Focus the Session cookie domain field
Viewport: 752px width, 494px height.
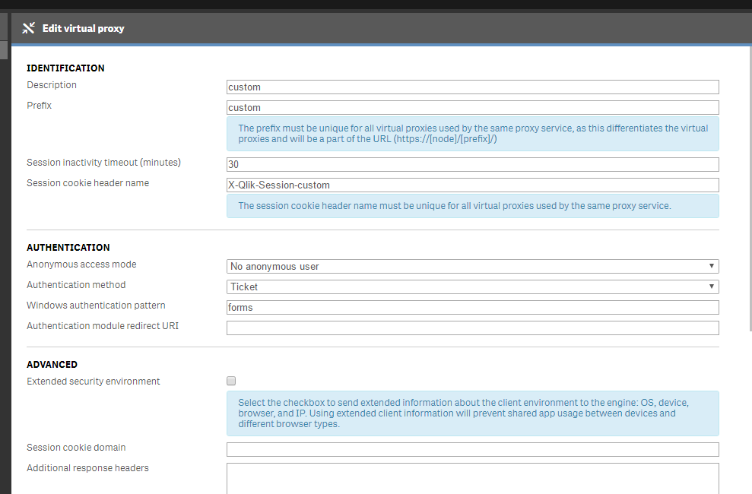point(472,449)
